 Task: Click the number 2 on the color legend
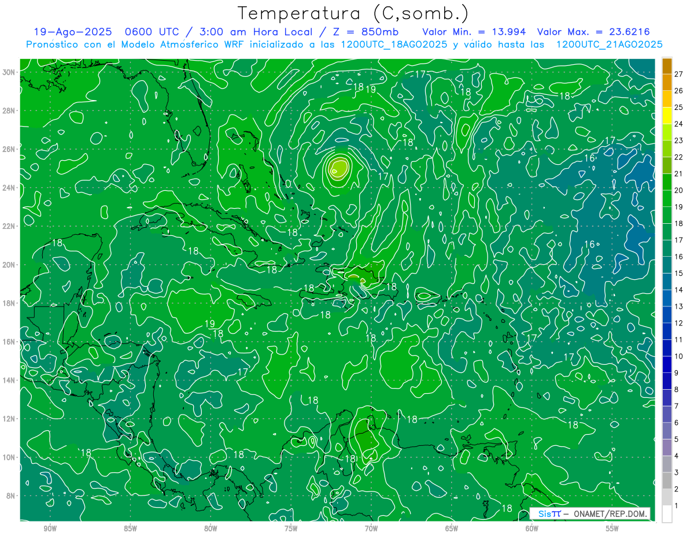(676, 489)
